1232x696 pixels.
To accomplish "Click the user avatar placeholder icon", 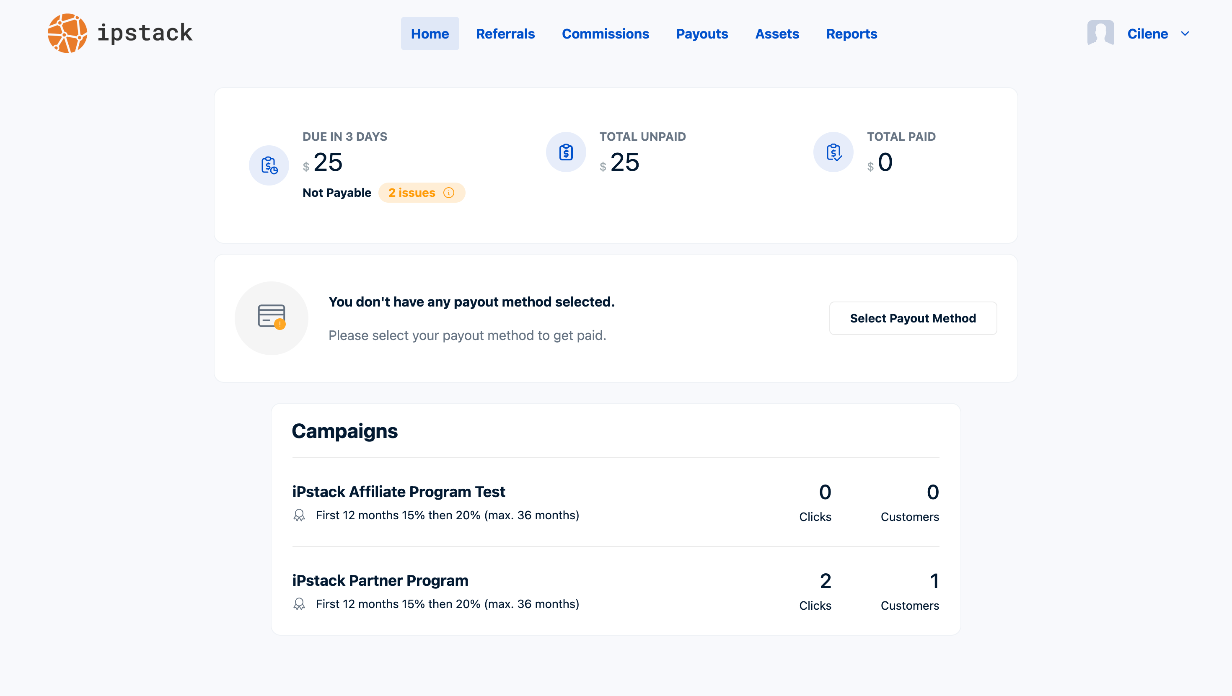I will tap(1100, 33).
